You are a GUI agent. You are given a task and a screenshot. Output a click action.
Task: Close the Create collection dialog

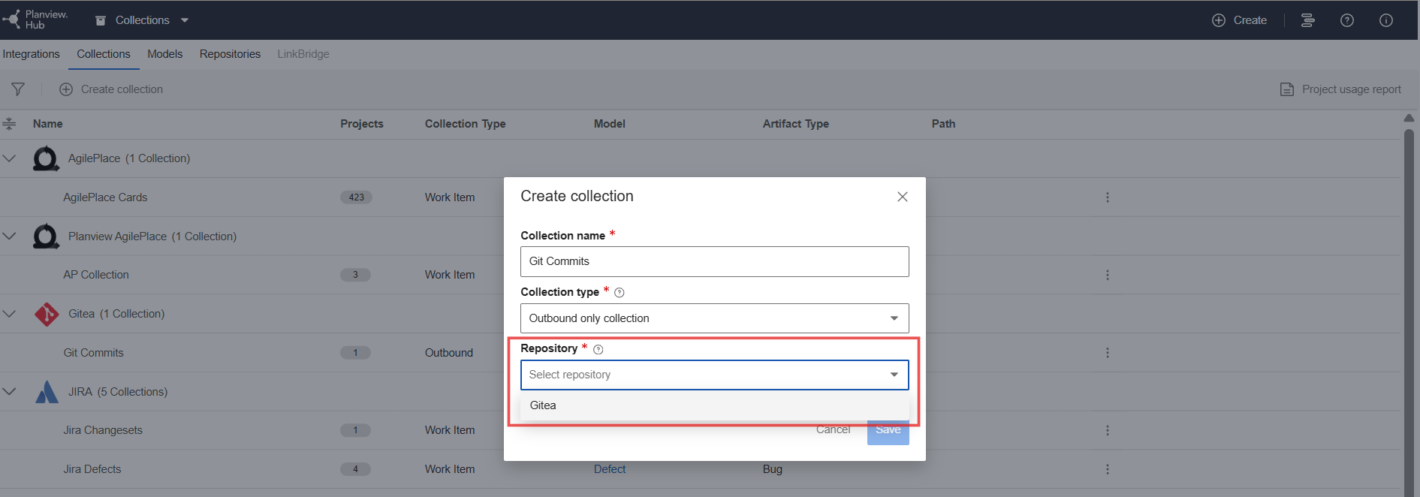903,197
